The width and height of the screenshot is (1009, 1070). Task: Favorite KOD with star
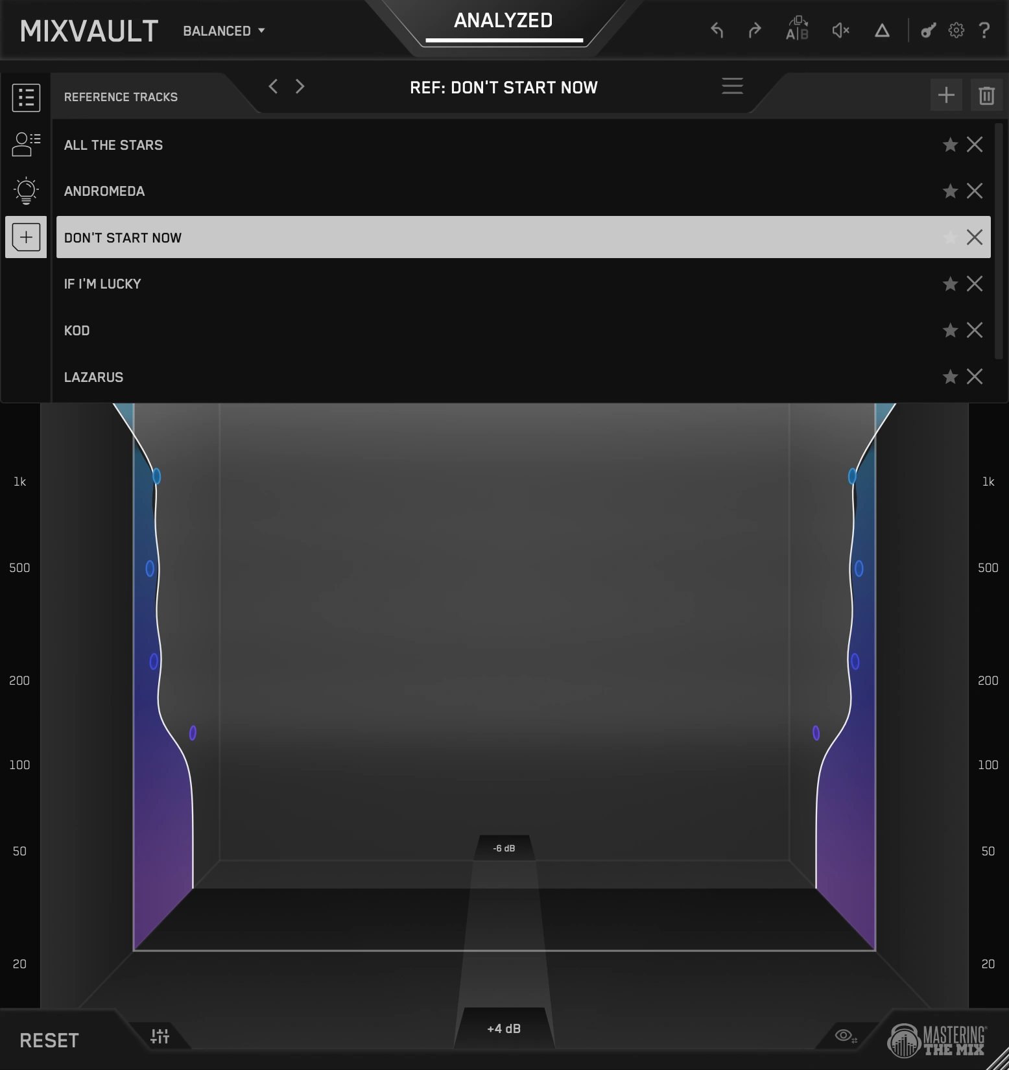(x=950, y=330)
